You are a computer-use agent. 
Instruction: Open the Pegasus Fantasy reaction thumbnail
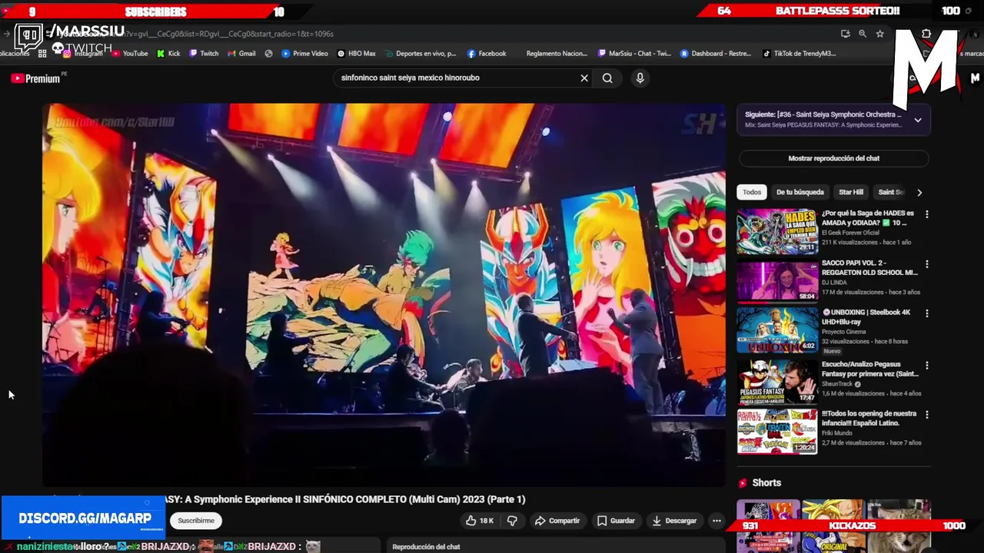coord(777,382)
